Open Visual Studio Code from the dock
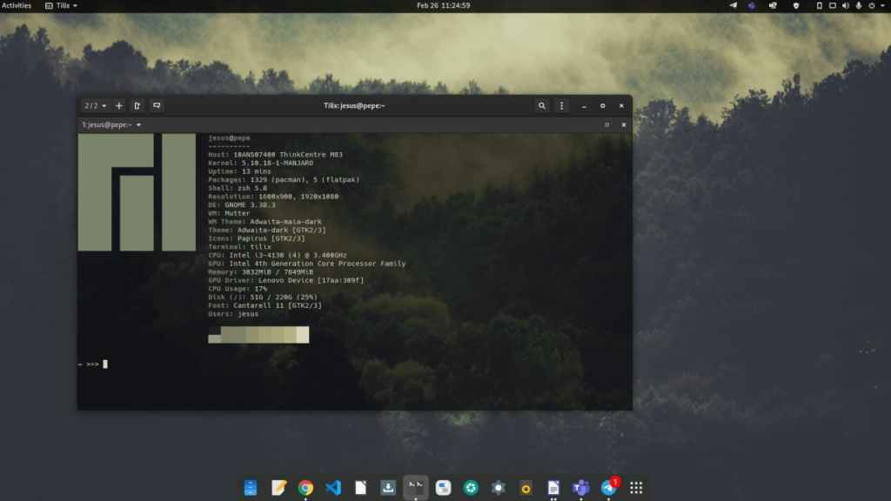 tap(333, 488)
